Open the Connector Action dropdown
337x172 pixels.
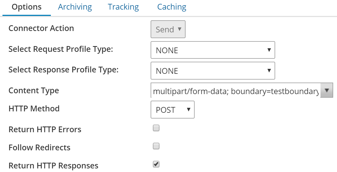pyautogui.click(x=168, y=29)
